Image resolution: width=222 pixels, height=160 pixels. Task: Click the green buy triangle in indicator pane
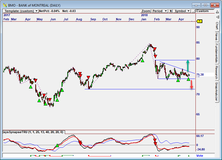tap(57, 145)
